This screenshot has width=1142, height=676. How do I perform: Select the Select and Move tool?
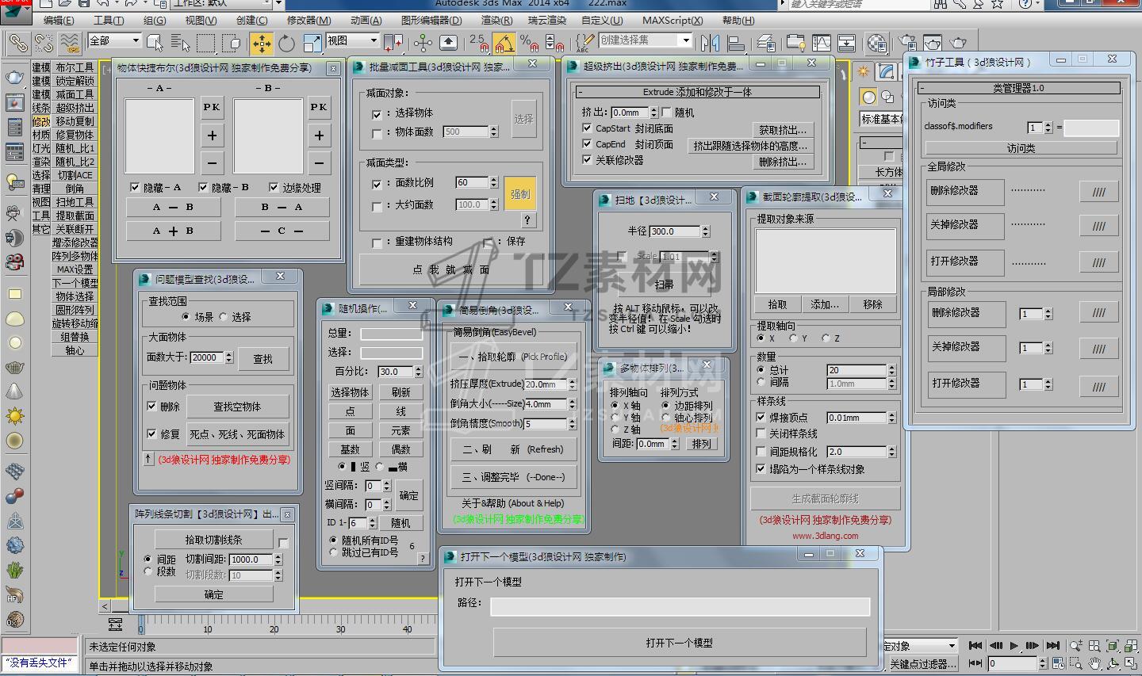coord(261,43)
